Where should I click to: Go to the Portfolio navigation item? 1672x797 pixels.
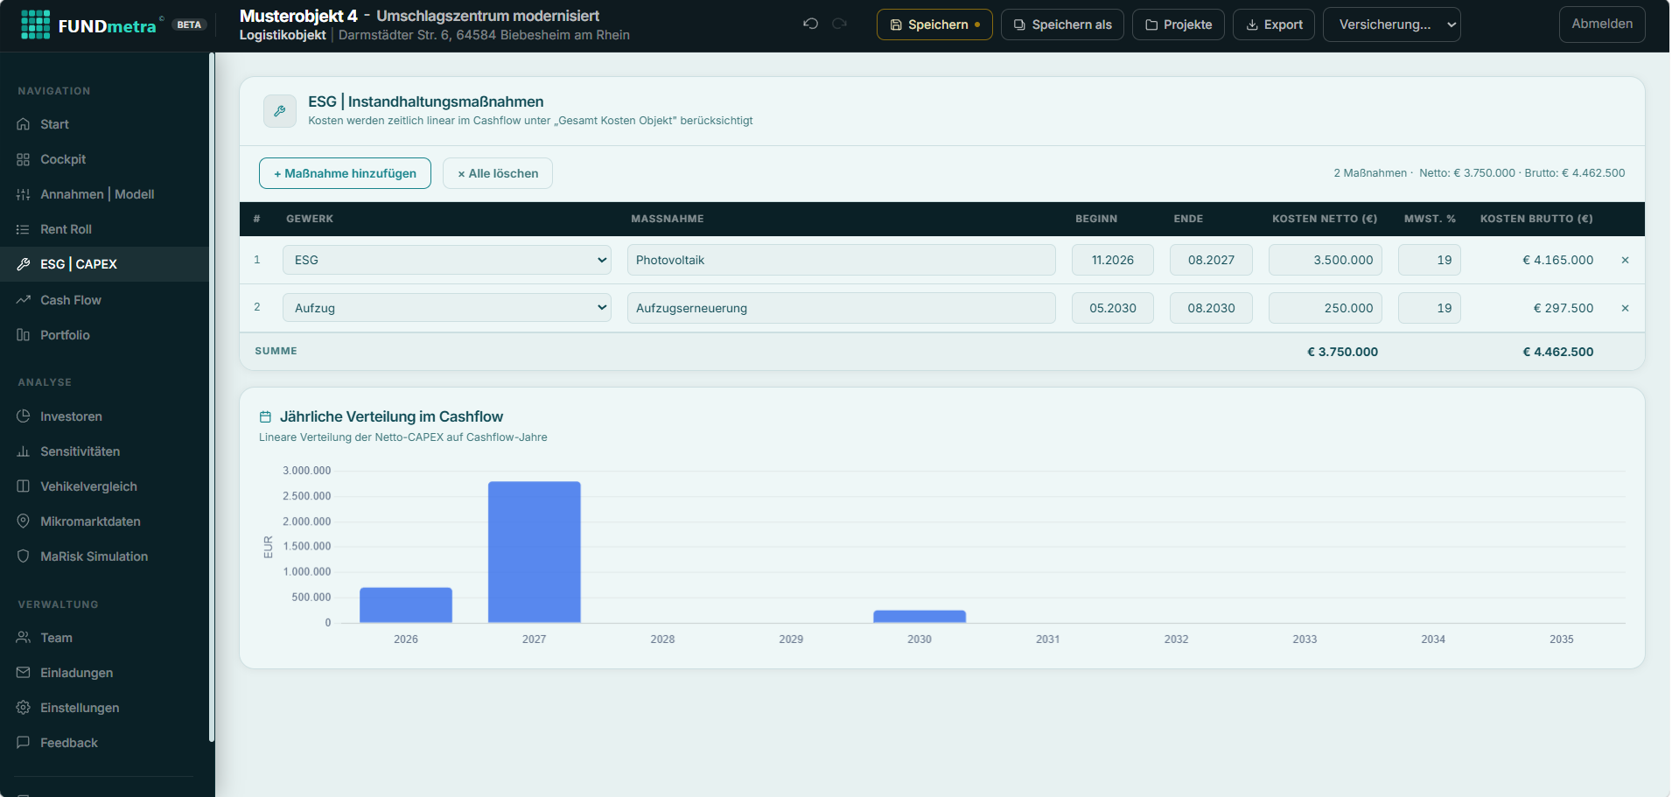[x=105, y=335]
